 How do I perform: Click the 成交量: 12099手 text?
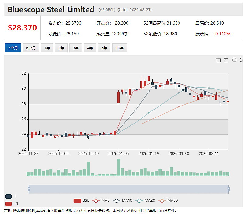[x=112, y=34]
